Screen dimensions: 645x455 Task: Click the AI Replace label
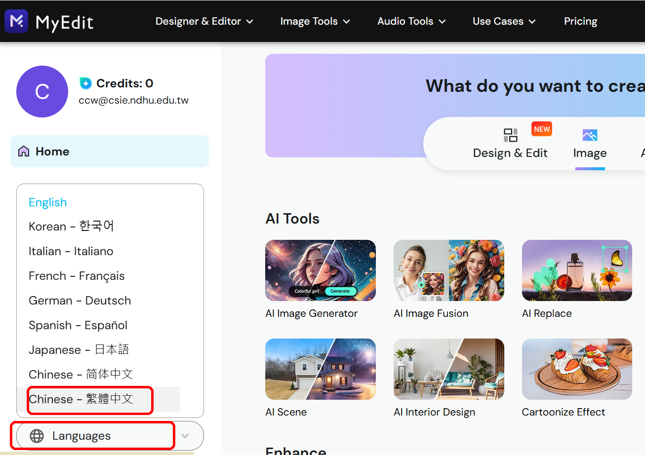tap(547, 313)
